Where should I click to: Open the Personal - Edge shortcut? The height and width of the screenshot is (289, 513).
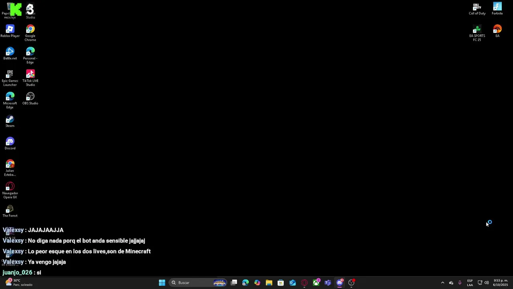tap(30, 56)
